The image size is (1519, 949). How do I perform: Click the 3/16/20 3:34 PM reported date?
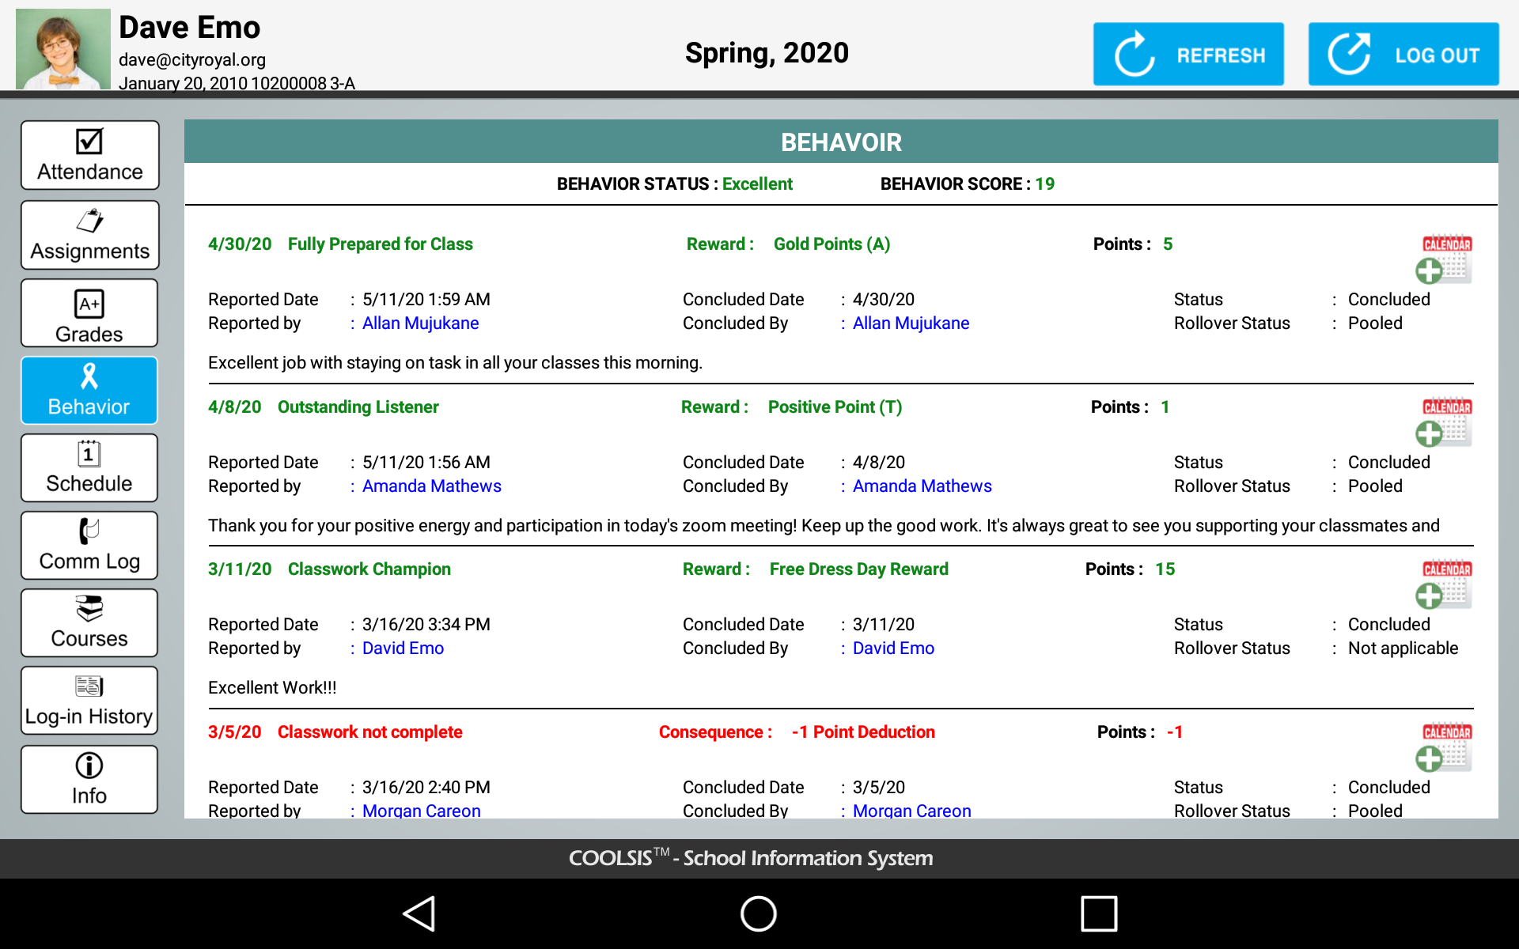(x=426, y=625)
